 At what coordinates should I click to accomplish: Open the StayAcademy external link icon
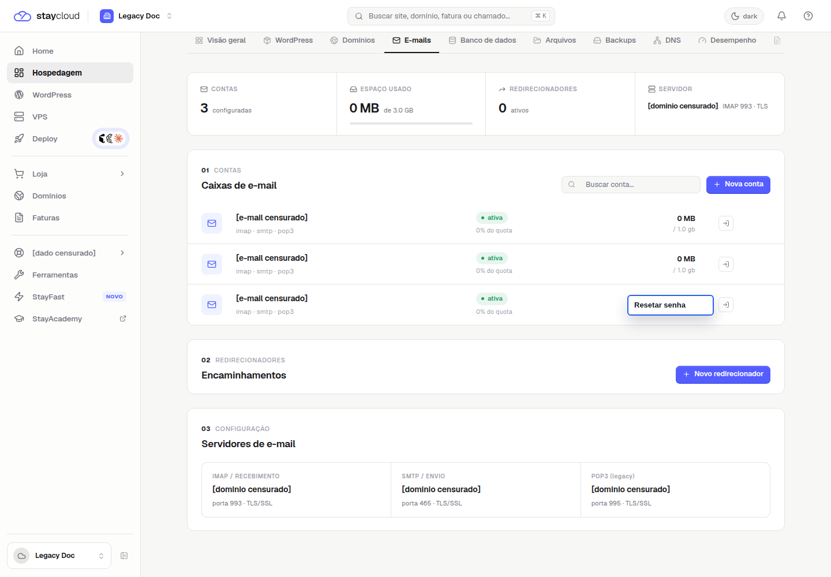(x=123, y=319)
